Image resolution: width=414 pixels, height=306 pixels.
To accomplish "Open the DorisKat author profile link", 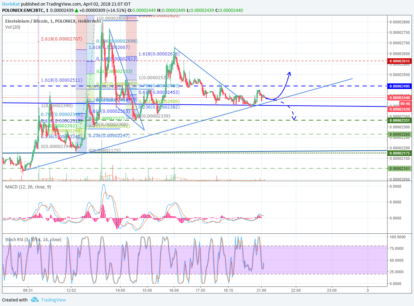I will click(x=10, y=4).
